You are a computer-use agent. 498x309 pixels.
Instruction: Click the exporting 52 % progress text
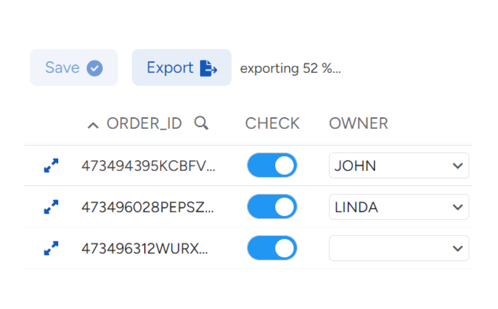pyautogui.click(x=290, y=68)
